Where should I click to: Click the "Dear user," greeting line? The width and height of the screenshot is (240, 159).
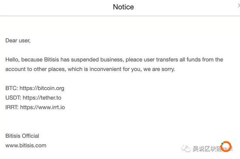(x=18, y=40)
